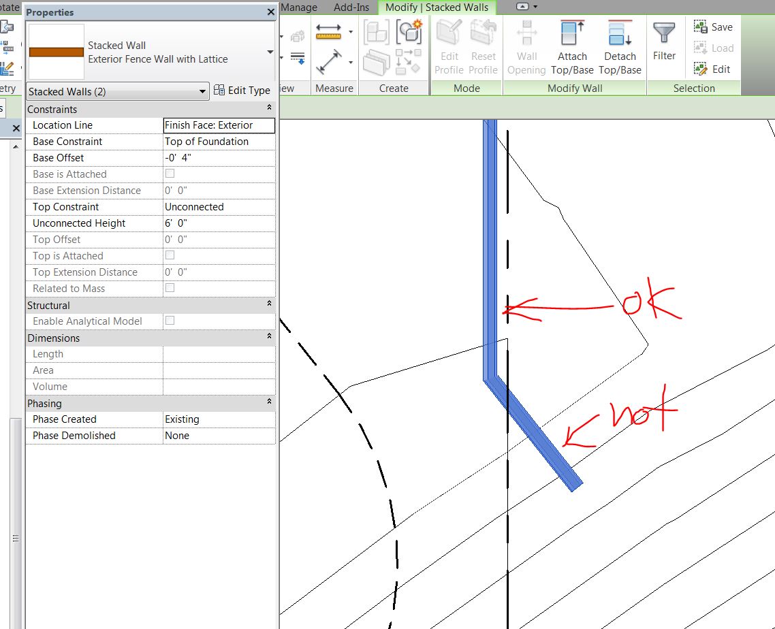Viewport: 775px width, 629px height.
Task: Collapse the Constraints section
Action: click(270, 108)
